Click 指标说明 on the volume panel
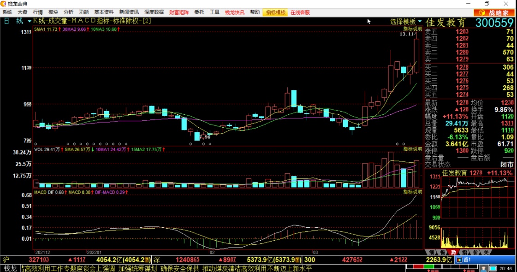Image resolution: width=517 pixels, height=272 pixels. pyautogui.click(x=412, y=149)
